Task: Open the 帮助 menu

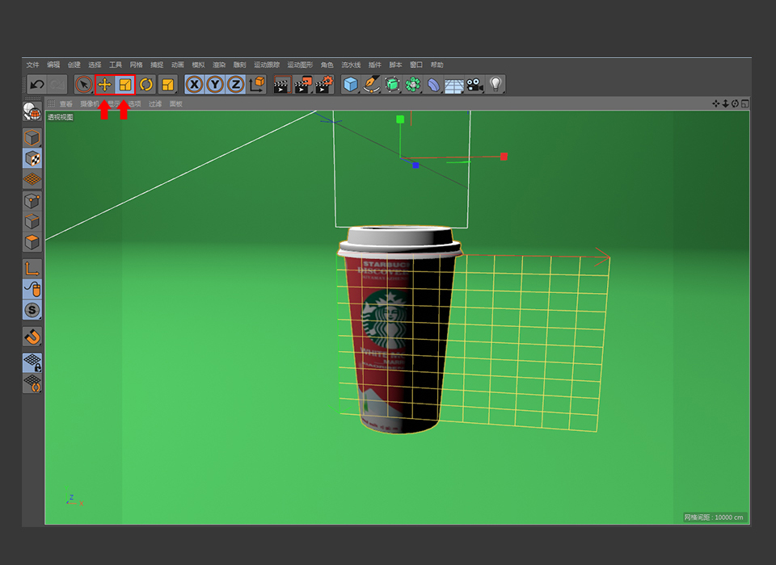Action: (x=437, y=65)
